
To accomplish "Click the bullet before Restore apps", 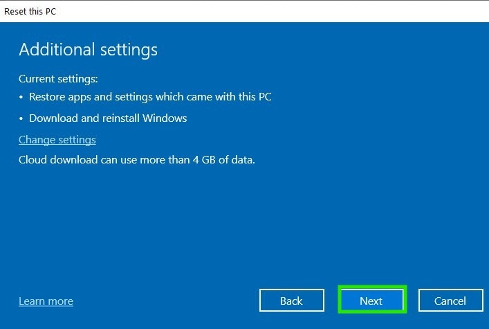I will point(21,97).
